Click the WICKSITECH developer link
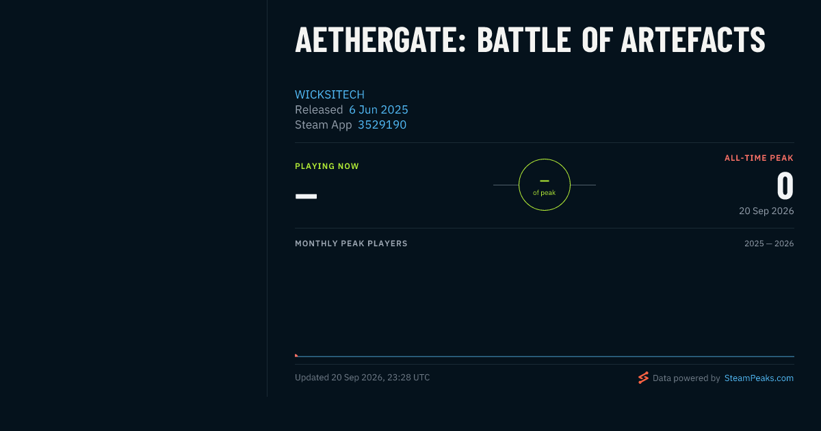821x431 pixels. [x=330, y=94]
